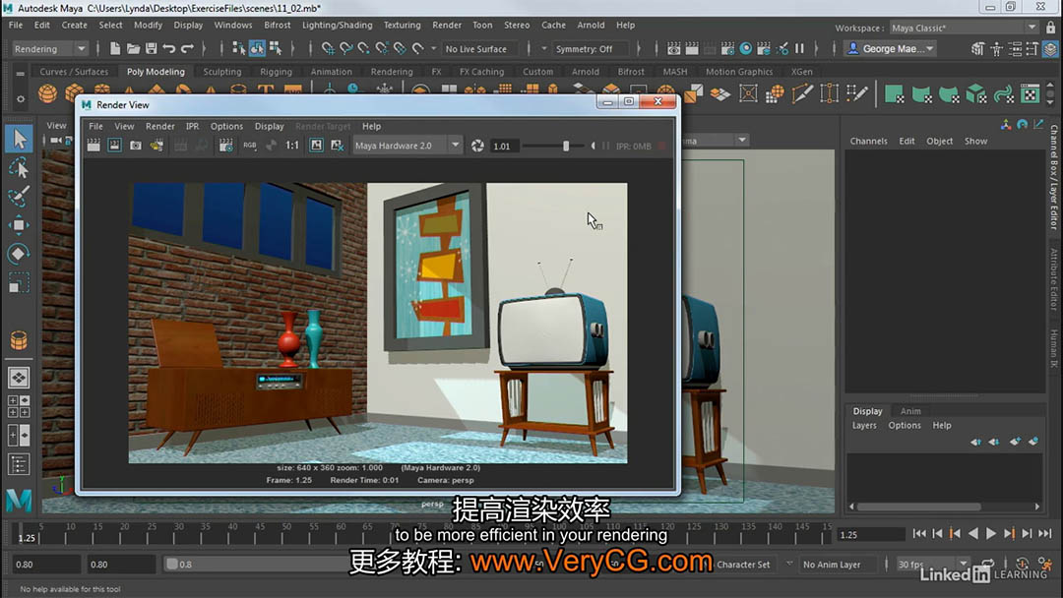Select the Scale tool in Tool Box

point(19,282)
